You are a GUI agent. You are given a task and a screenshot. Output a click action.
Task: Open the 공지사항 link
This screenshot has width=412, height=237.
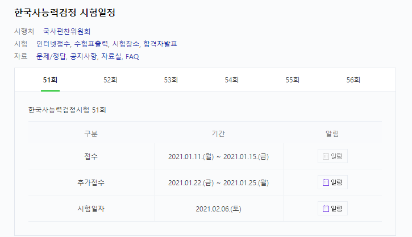tap(84, 56)
